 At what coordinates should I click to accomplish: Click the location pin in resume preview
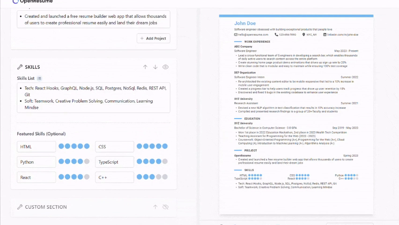click(x=303, y=35)
